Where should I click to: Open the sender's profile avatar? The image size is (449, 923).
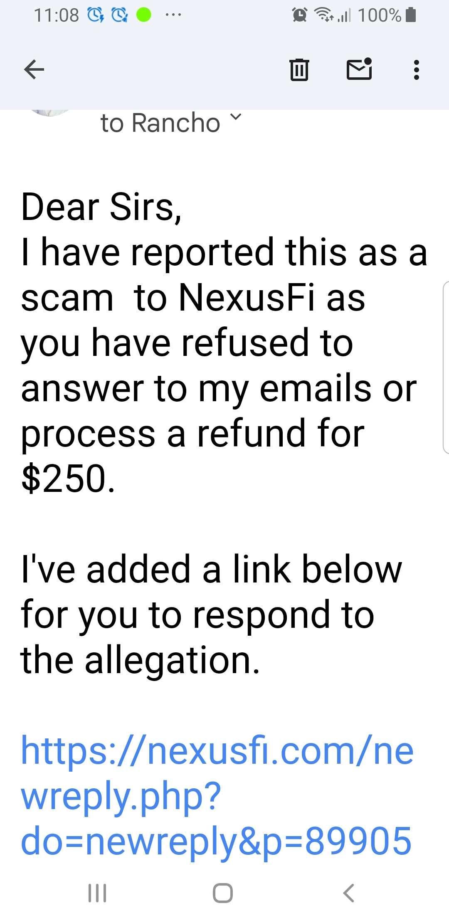(x=50, y=113)
